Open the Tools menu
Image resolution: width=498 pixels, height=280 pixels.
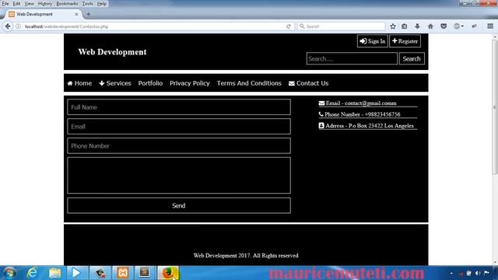[x=88, y=3]
